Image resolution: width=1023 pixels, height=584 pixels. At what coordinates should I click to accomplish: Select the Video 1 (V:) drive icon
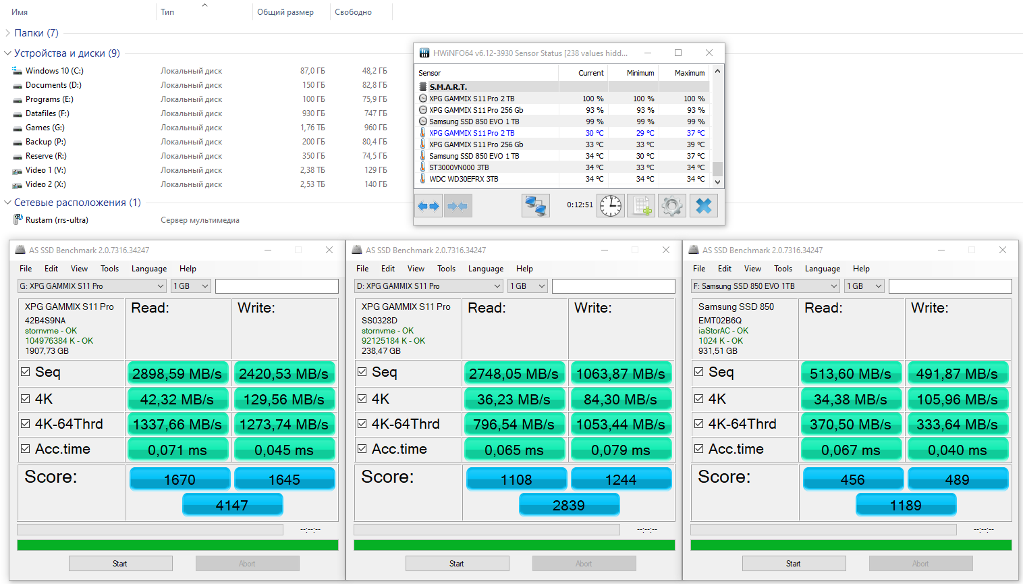[x=17, y=170]
